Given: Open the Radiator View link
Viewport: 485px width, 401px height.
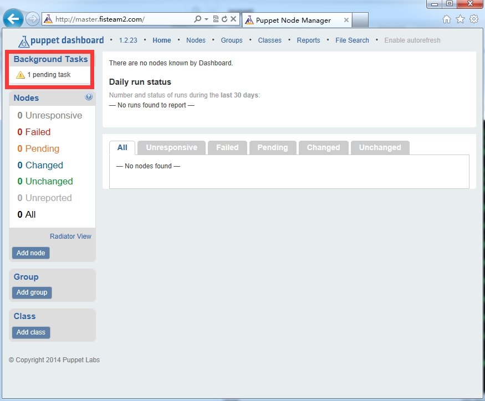Looking at the screenshot, I should pyautogui.click(x=70, y=237).
